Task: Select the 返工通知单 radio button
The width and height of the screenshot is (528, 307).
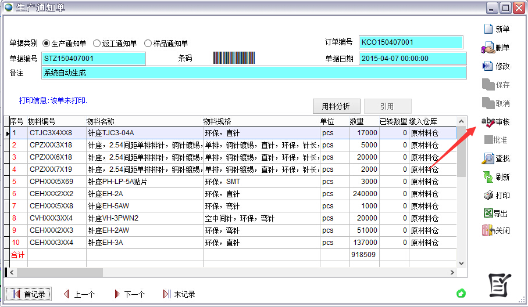Action: click(x=97, y=44)
